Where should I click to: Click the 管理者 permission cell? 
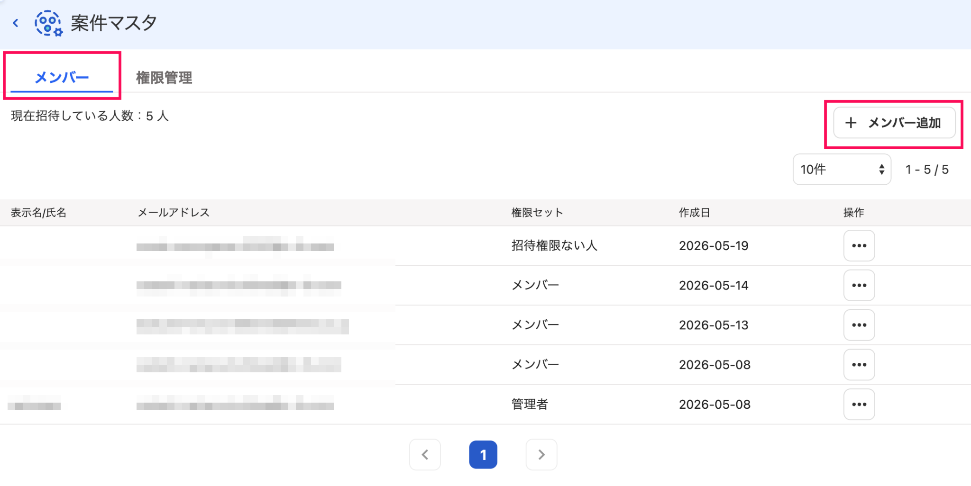coord(530,405)
